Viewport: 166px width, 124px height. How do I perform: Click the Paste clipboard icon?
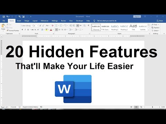(3, 26)
